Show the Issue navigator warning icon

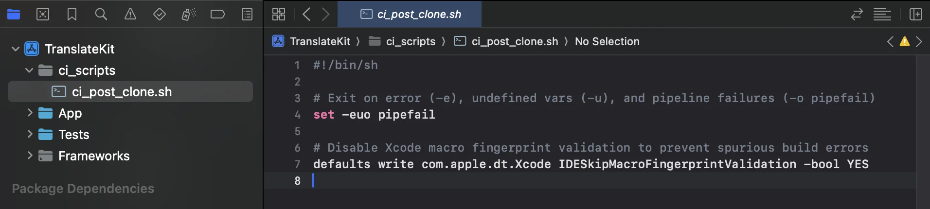point(130,15)
